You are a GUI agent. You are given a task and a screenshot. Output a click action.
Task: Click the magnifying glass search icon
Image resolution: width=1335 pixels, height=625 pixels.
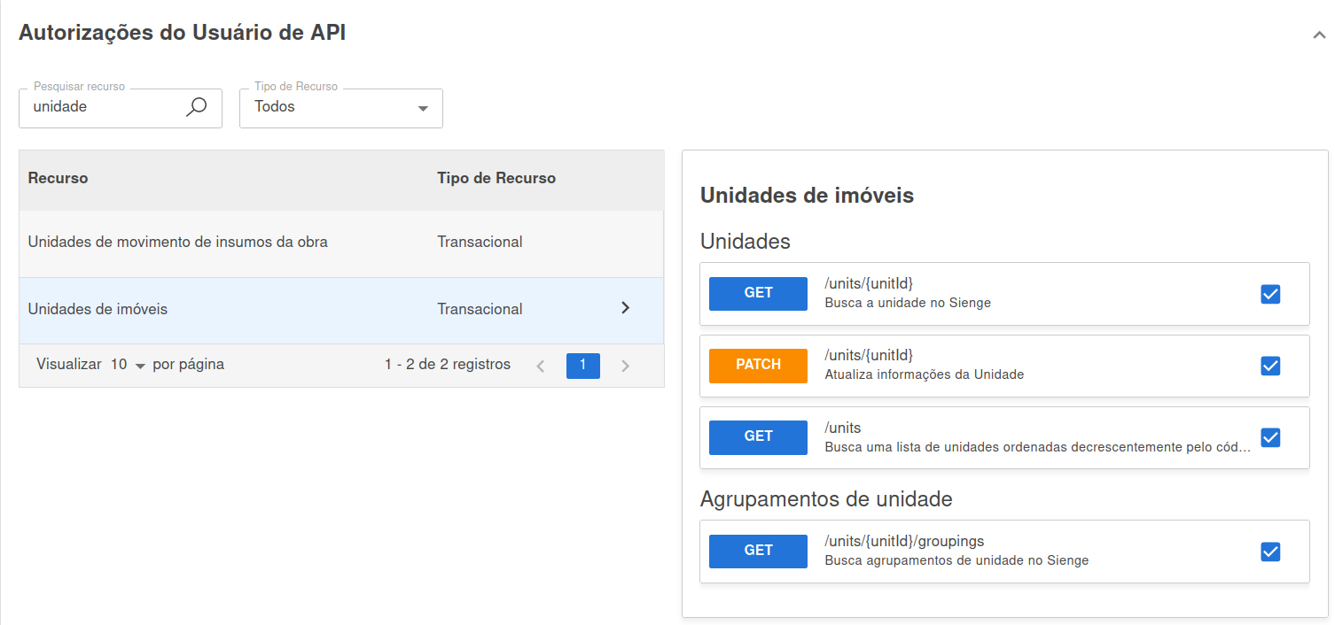pos(196,106)
